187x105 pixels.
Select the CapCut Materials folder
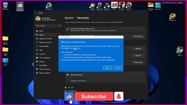(5, 40)
